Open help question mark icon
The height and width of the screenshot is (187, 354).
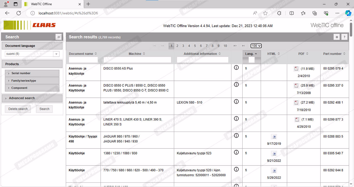(344, 37)
